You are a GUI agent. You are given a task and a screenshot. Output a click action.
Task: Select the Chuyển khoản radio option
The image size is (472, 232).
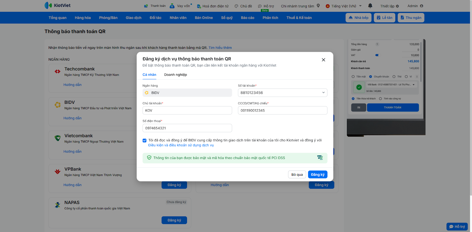click(371, 77)
